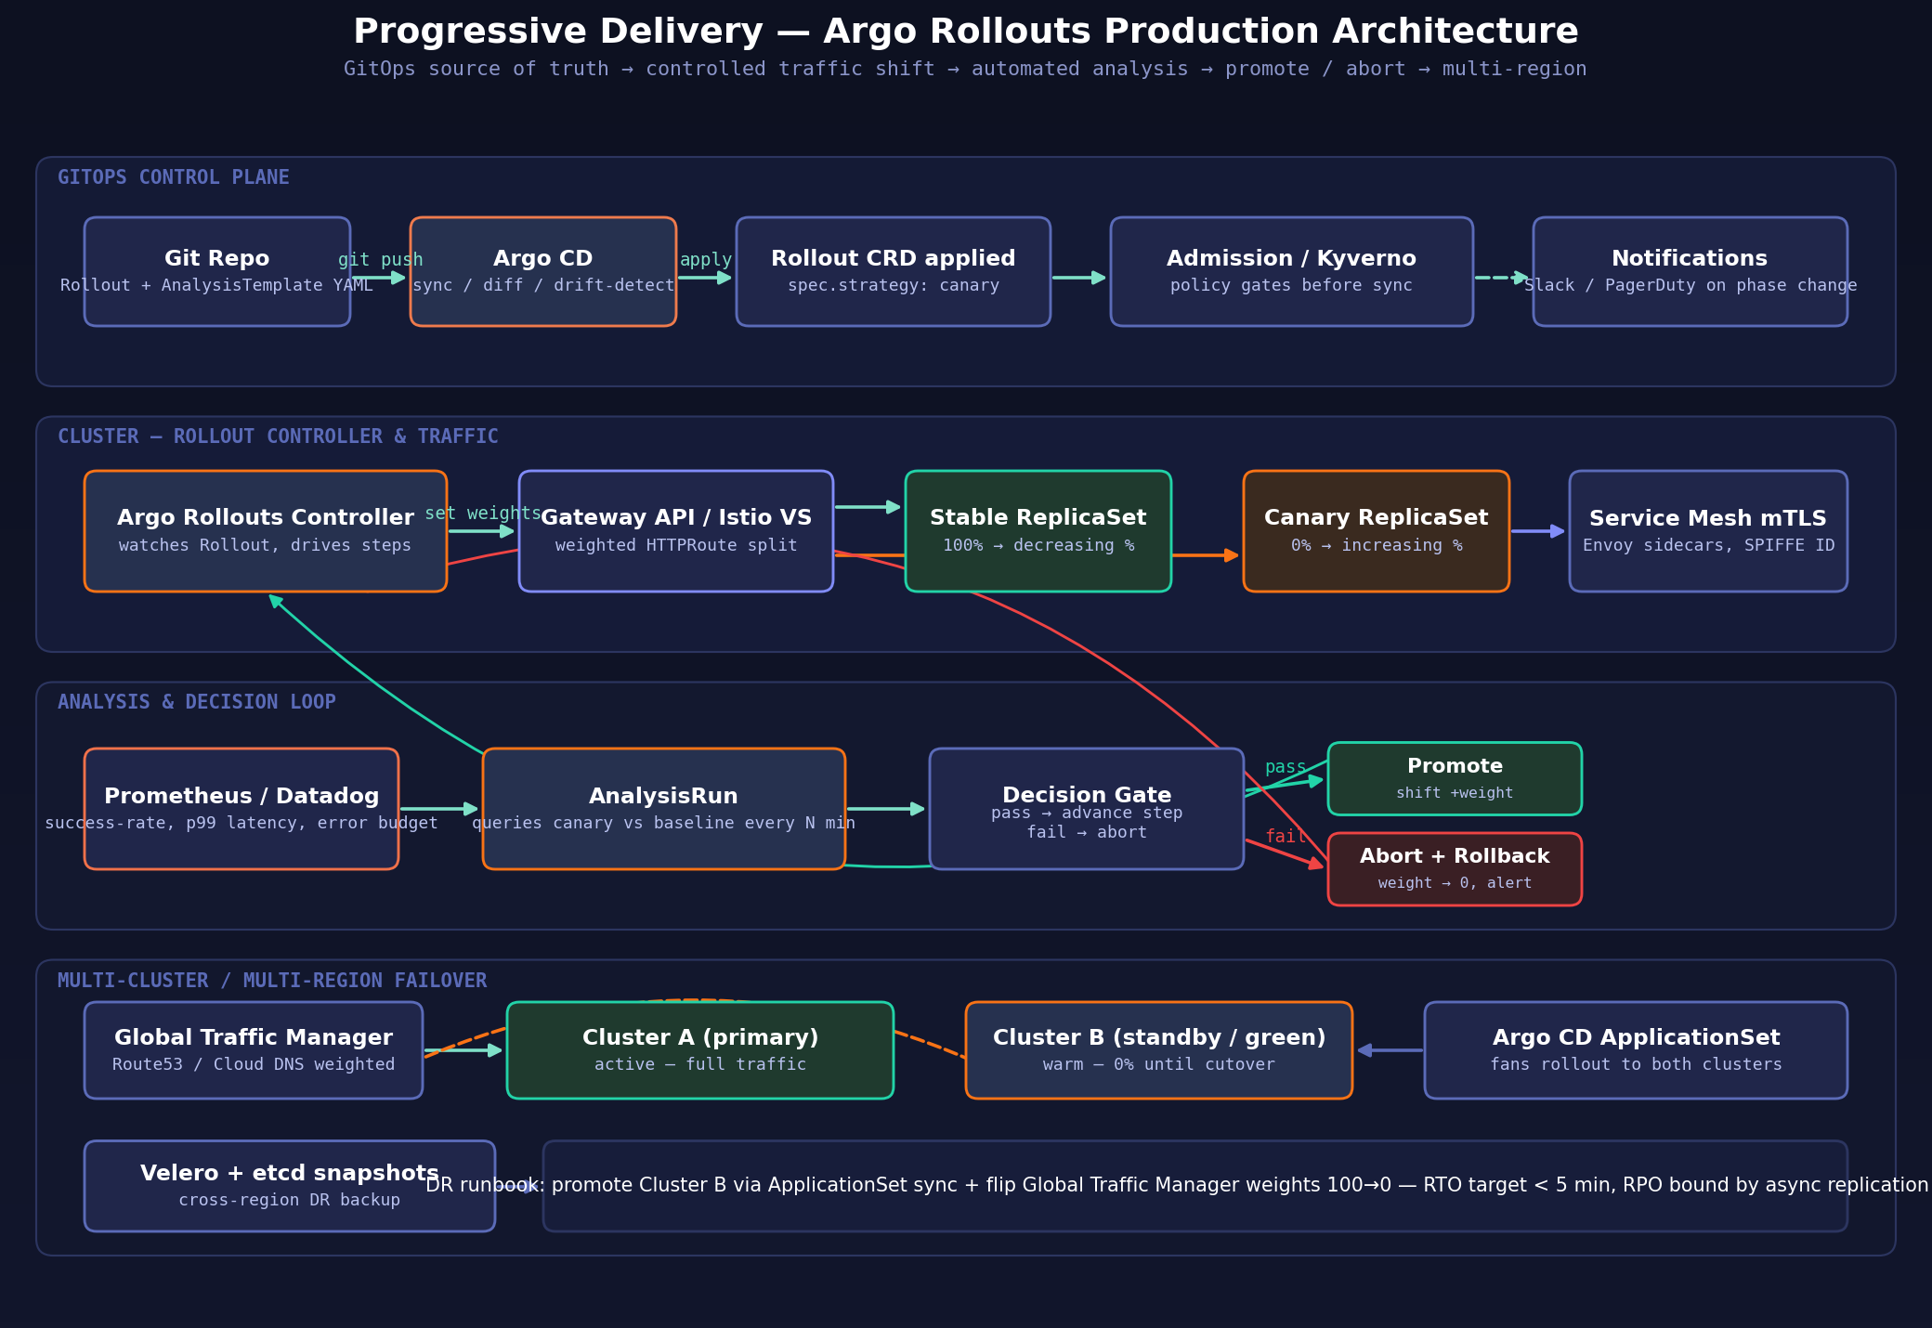
Task: Select the AnalysisRun node
Action: [664, 809]
